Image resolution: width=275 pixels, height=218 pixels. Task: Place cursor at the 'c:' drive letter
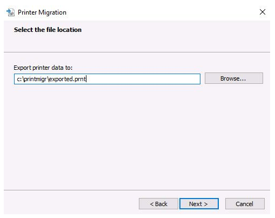click(x=19, y=79)
